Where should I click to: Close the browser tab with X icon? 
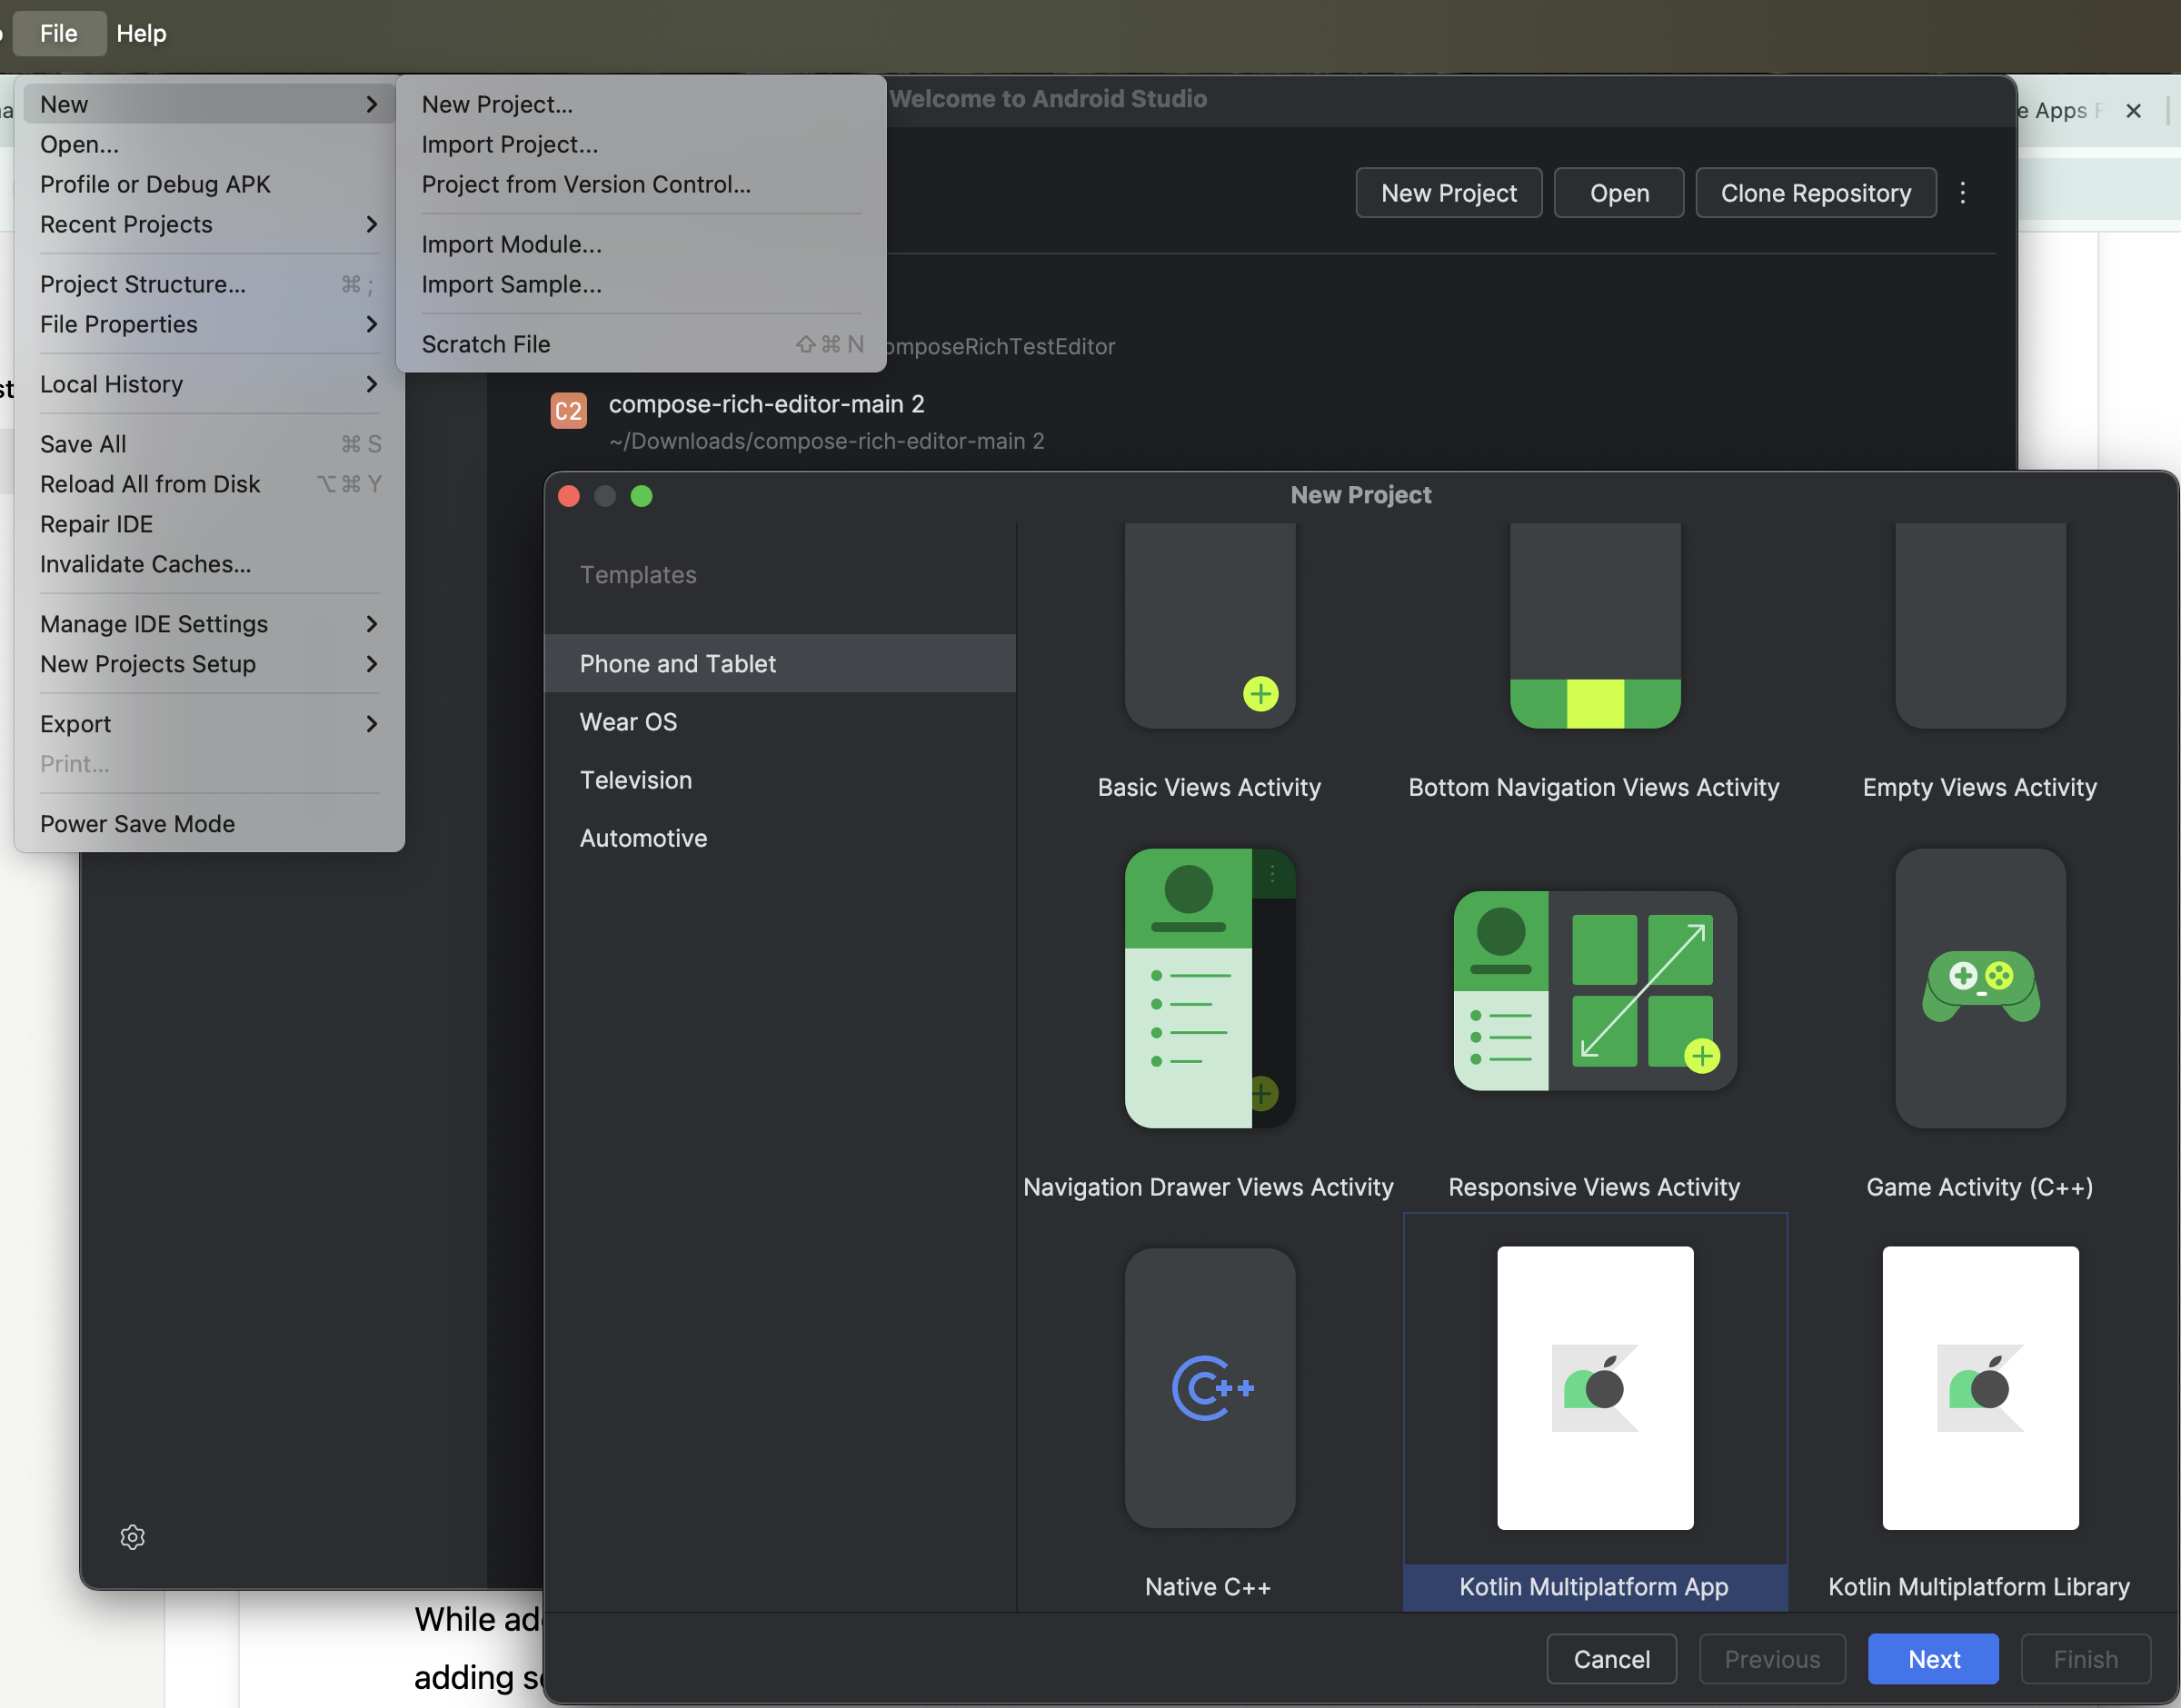point(2133,111)
